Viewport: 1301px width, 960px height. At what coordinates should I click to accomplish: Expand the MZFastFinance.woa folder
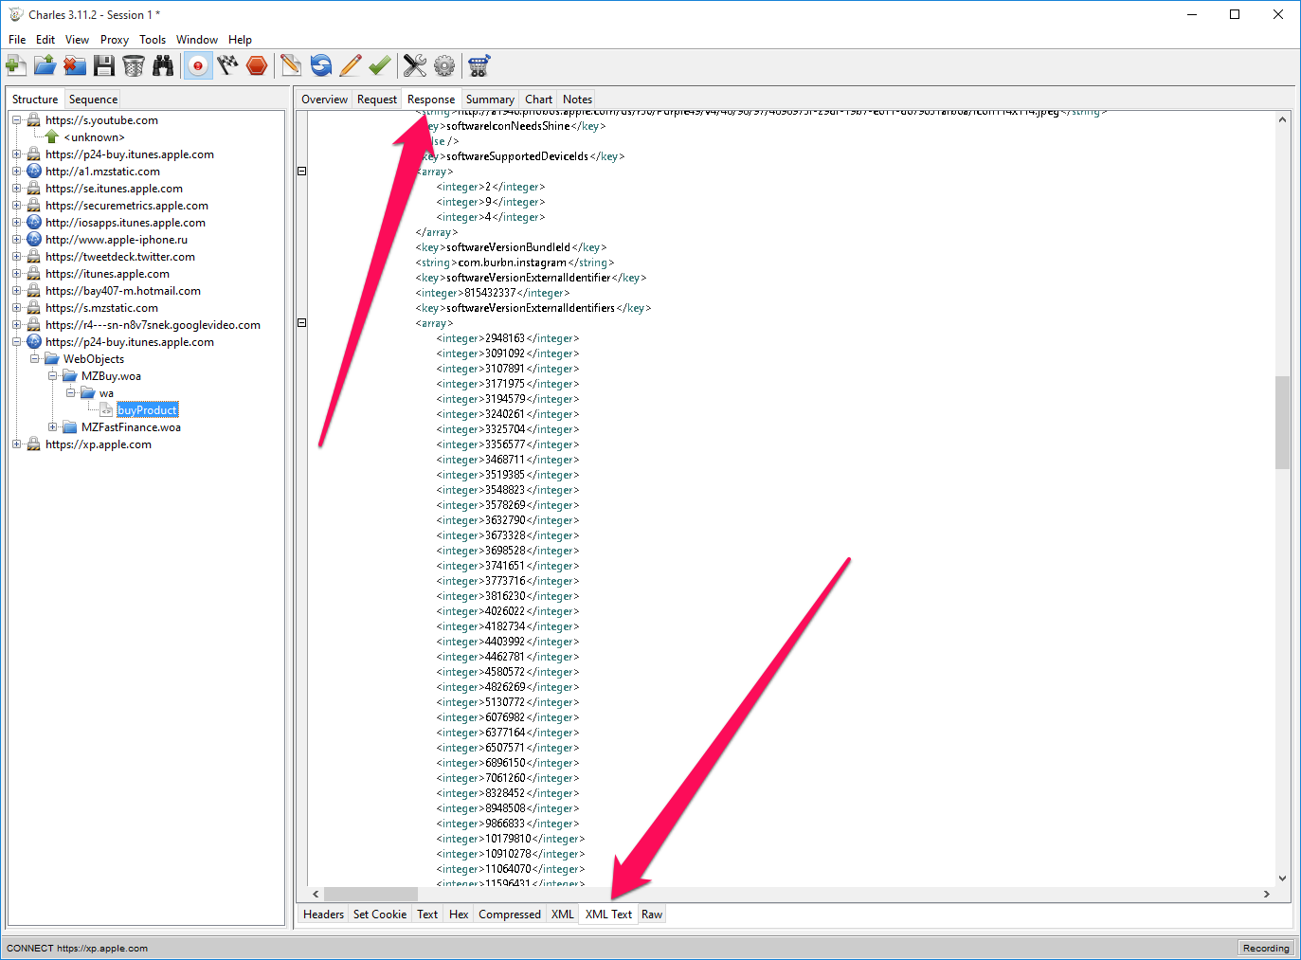[x=53, y=427]
